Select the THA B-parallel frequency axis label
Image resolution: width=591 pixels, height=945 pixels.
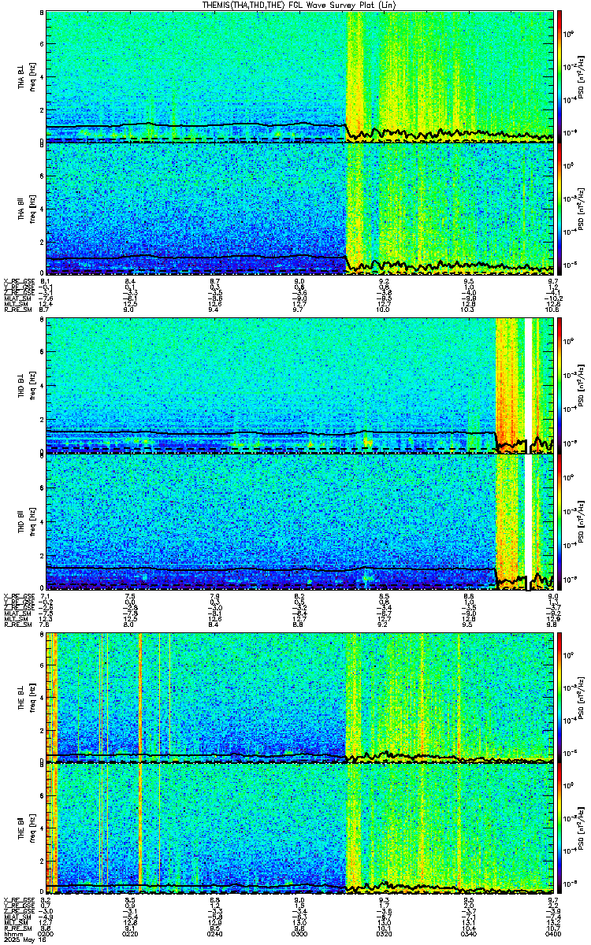25,209
